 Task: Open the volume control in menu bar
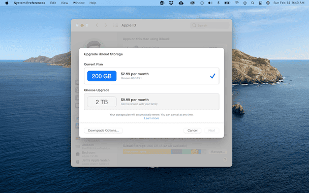(x=210, y=3)
